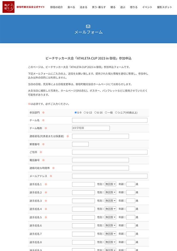Focus the 選手氏名7 name field
The width and height of the screenshot is (177, 251).
83,234
